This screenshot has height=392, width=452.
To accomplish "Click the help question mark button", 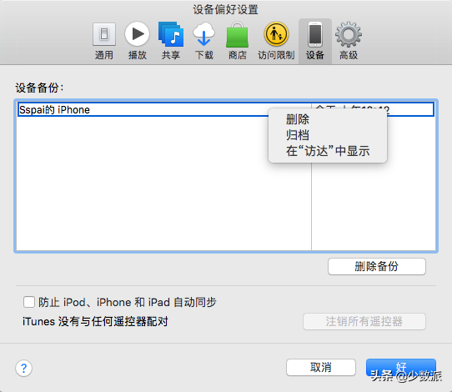I will [23, 368].
